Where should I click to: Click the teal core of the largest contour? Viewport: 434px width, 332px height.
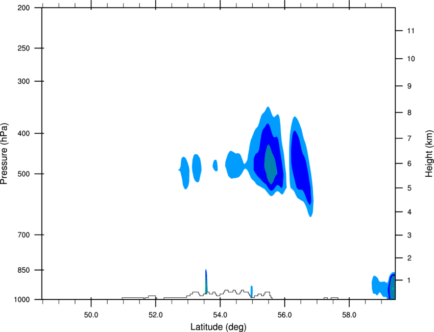point(270,164)
